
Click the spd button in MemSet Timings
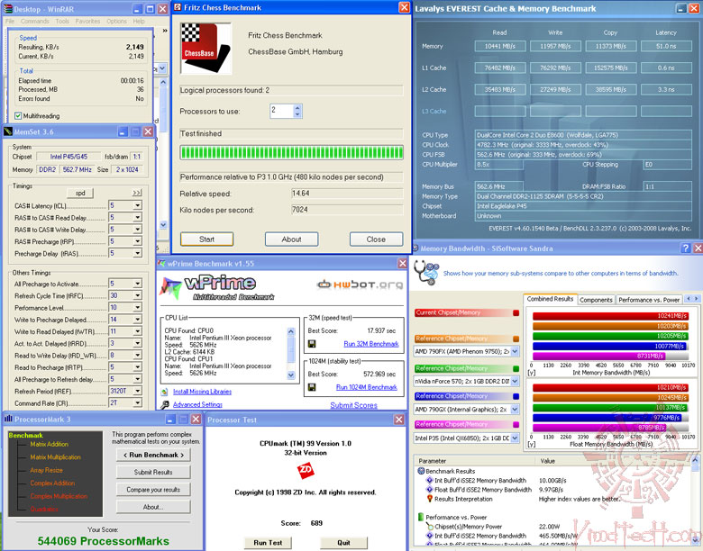pos(80,193)
